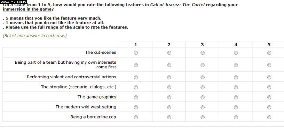Select 3 for The game graphics
This screenshot has height=131, width=284.
pos(203,97)
